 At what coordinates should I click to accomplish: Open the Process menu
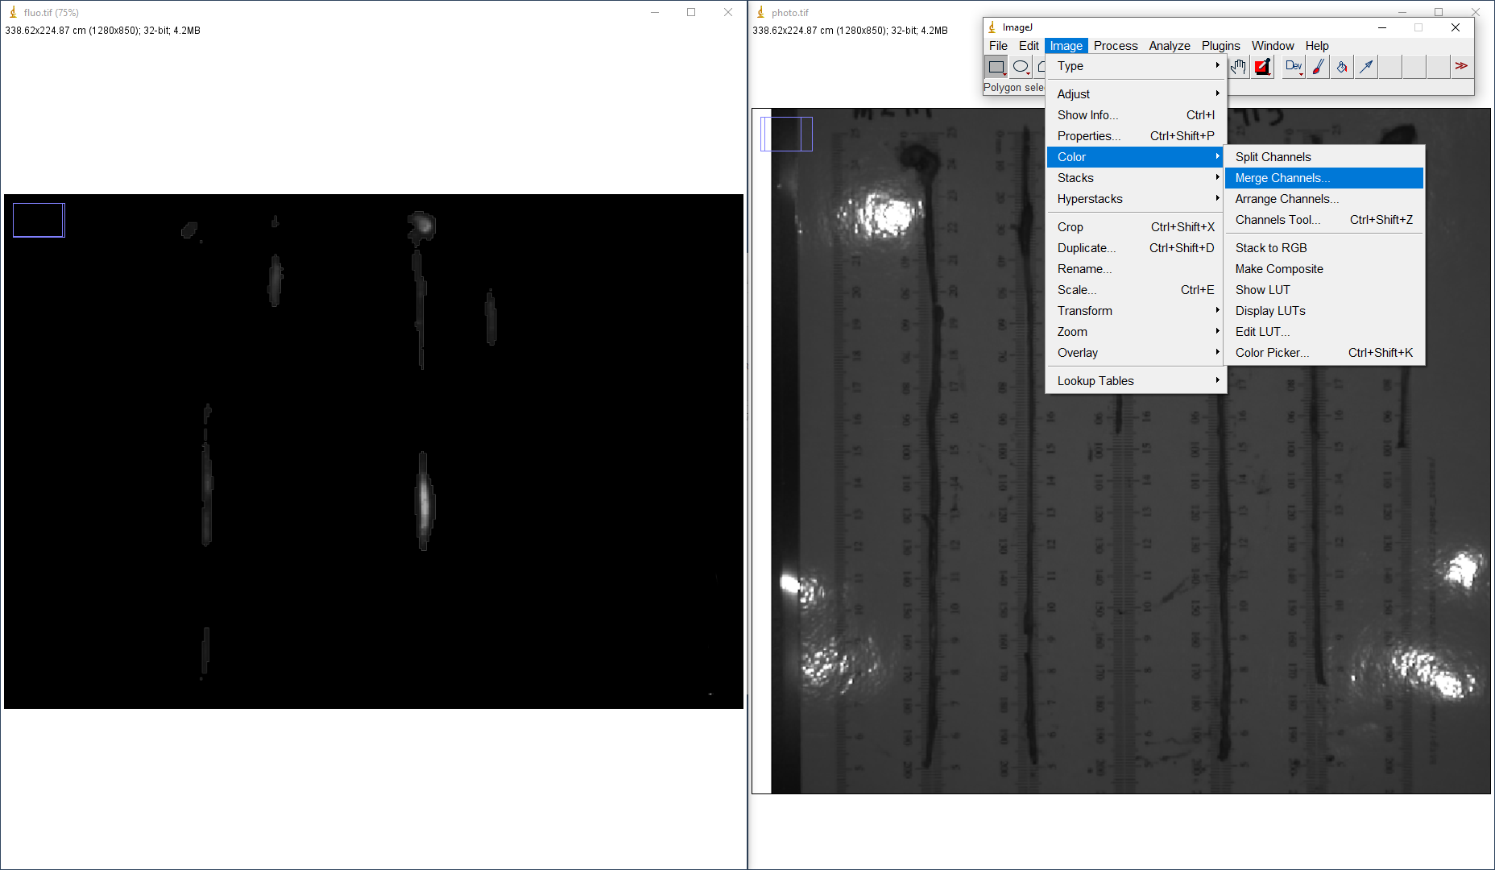pyautogui.click(x=1115, y=46)
